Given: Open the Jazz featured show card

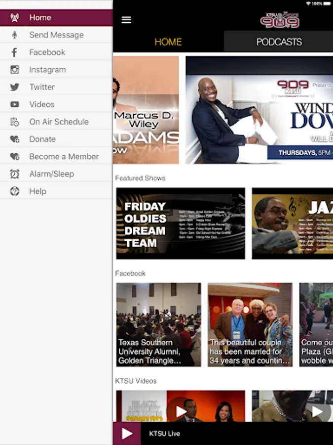Looking at the screenshot, I should point(292,223).
